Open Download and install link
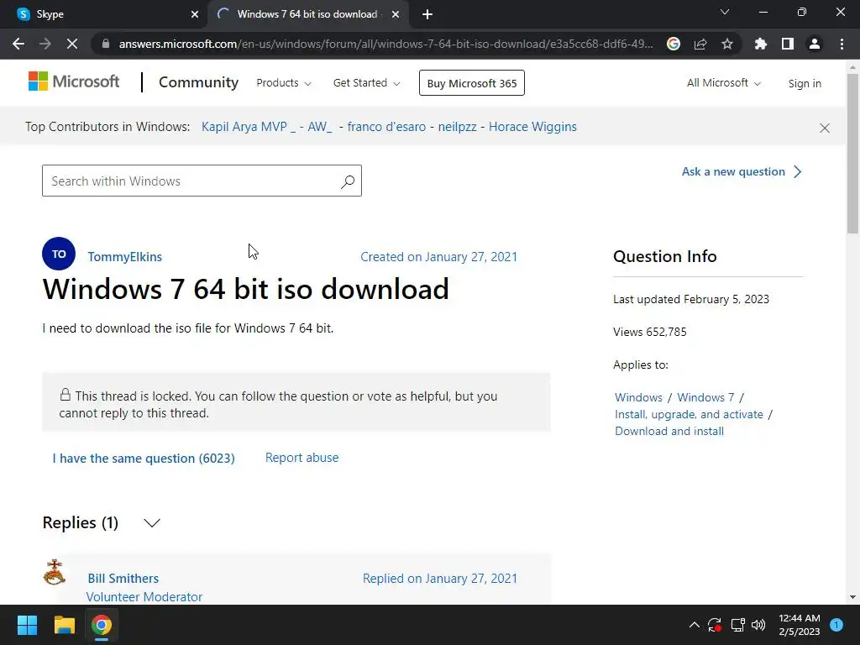This screenshot has height=645, width=860. [669, 431]
